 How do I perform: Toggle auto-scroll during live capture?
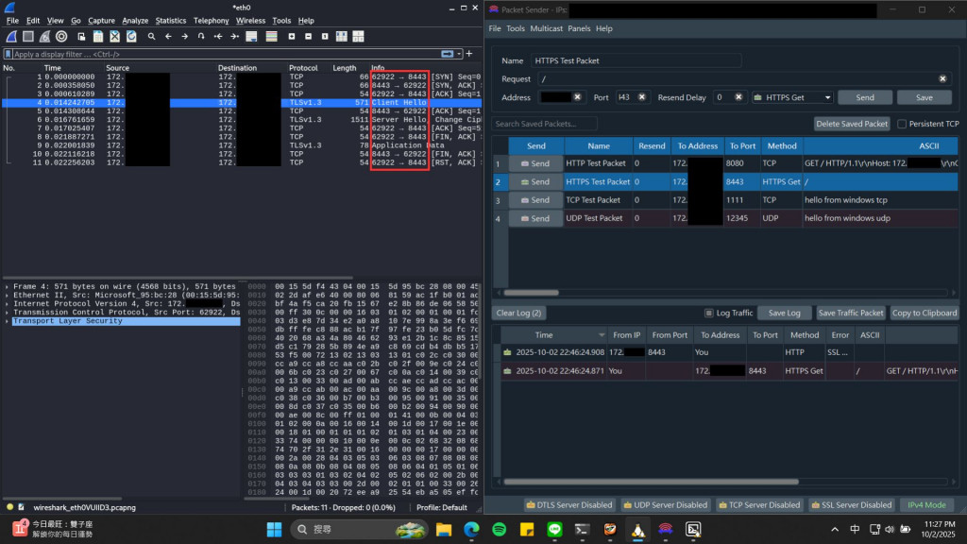tap(251, 37)
